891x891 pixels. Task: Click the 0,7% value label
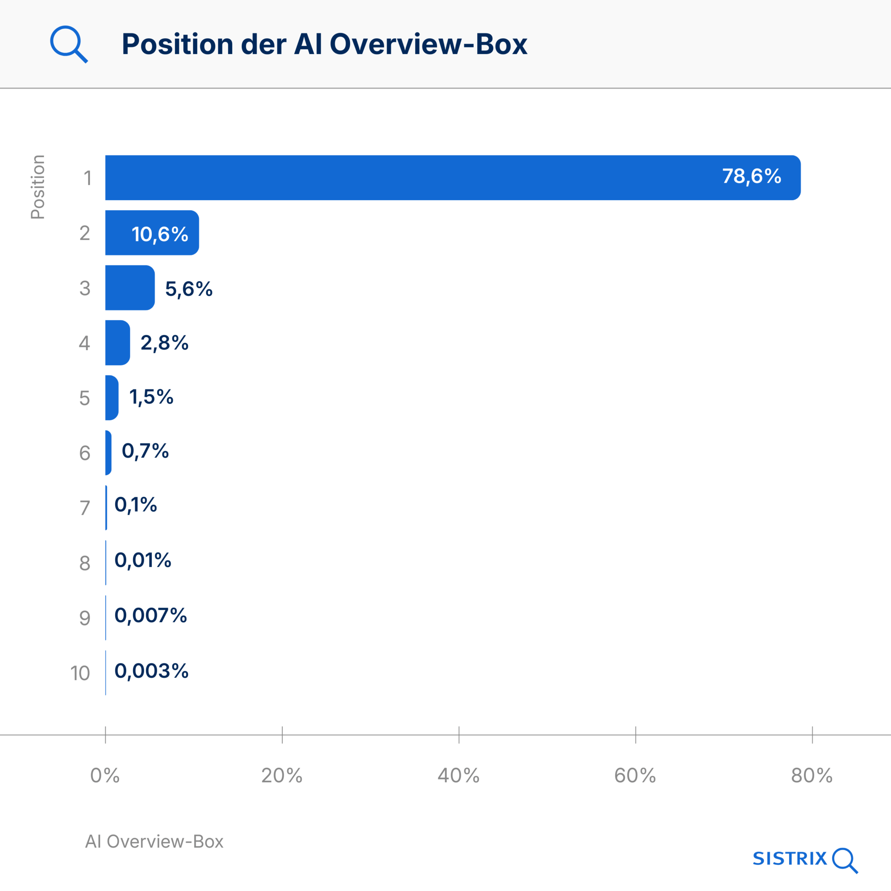tap(145, 451)
